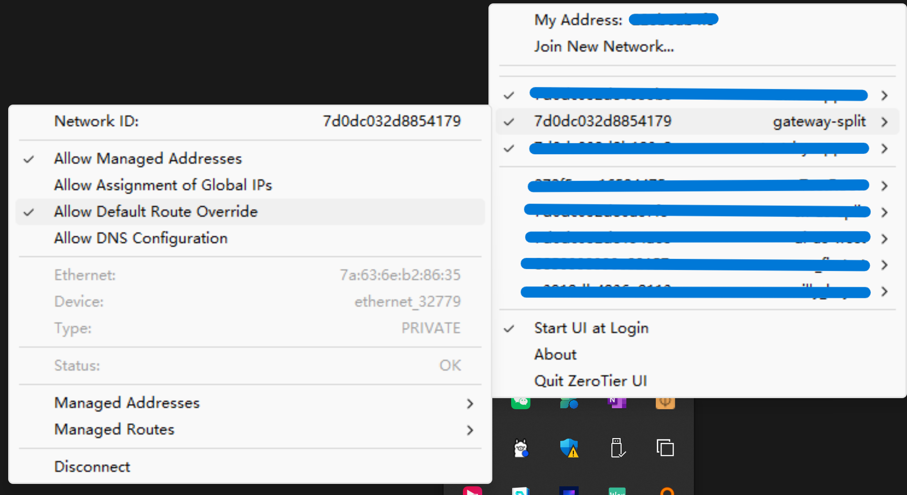907x495 pixels.
Task: Expand the gateway-split row chevron
Action: click(884, 122)
